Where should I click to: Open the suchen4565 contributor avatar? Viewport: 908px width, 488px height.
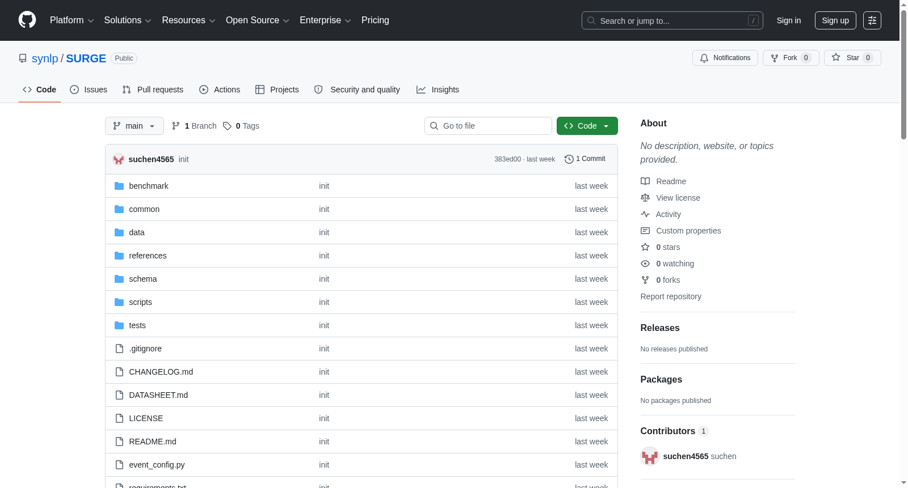[650, 456]
